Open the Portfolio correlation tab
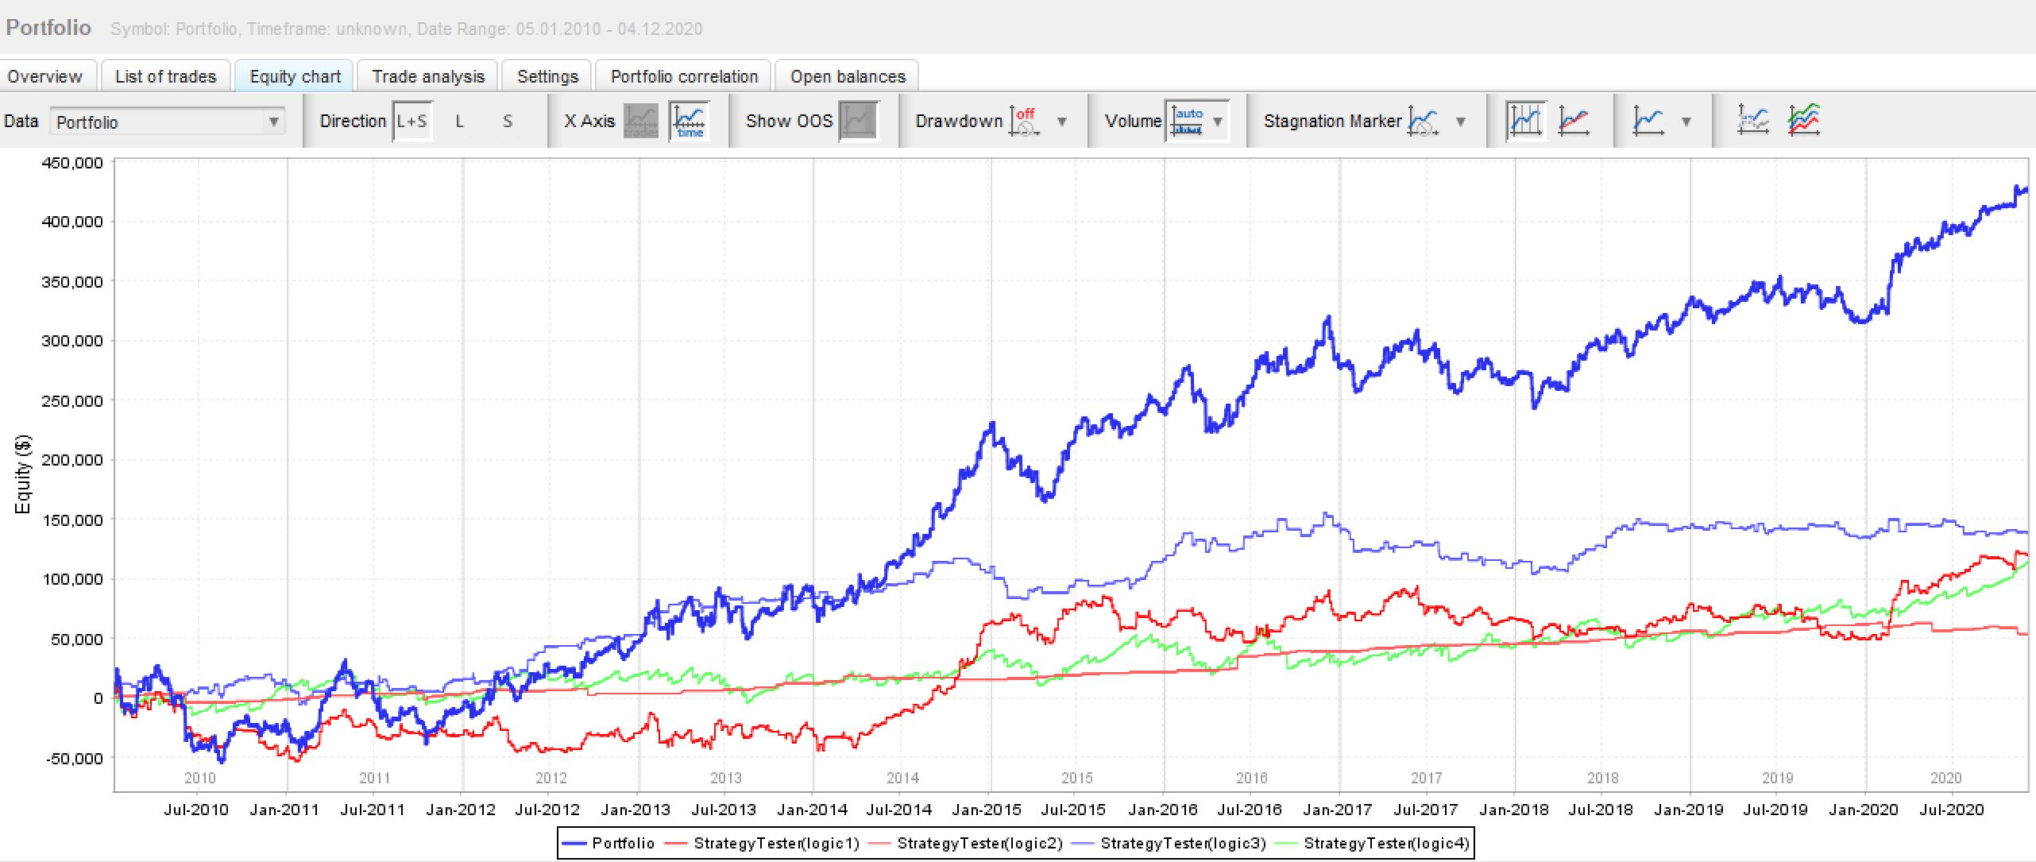Screen dimensions: 2036x862 684,76
